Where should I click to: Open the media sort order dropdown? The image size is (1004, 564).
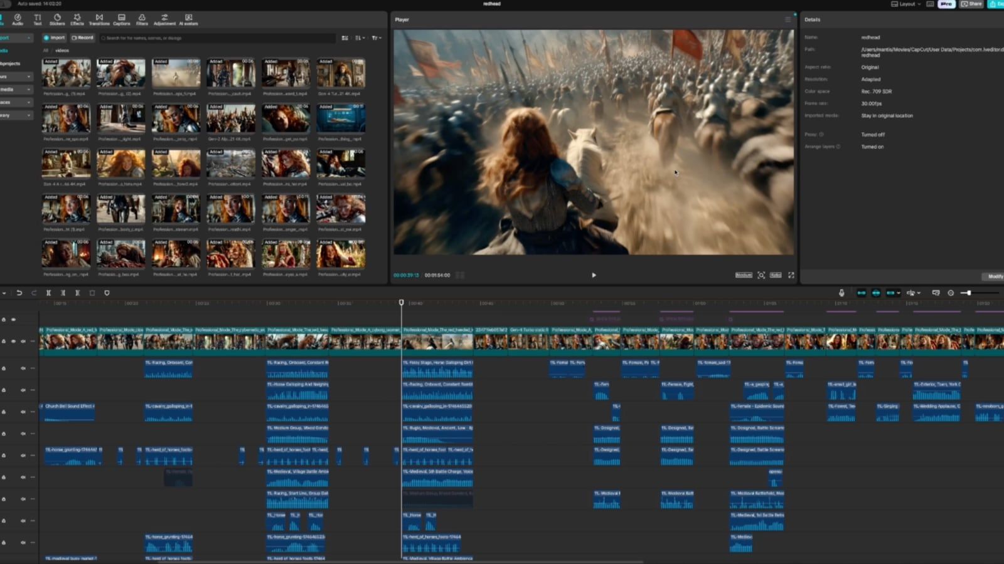[x=360, y=38]
